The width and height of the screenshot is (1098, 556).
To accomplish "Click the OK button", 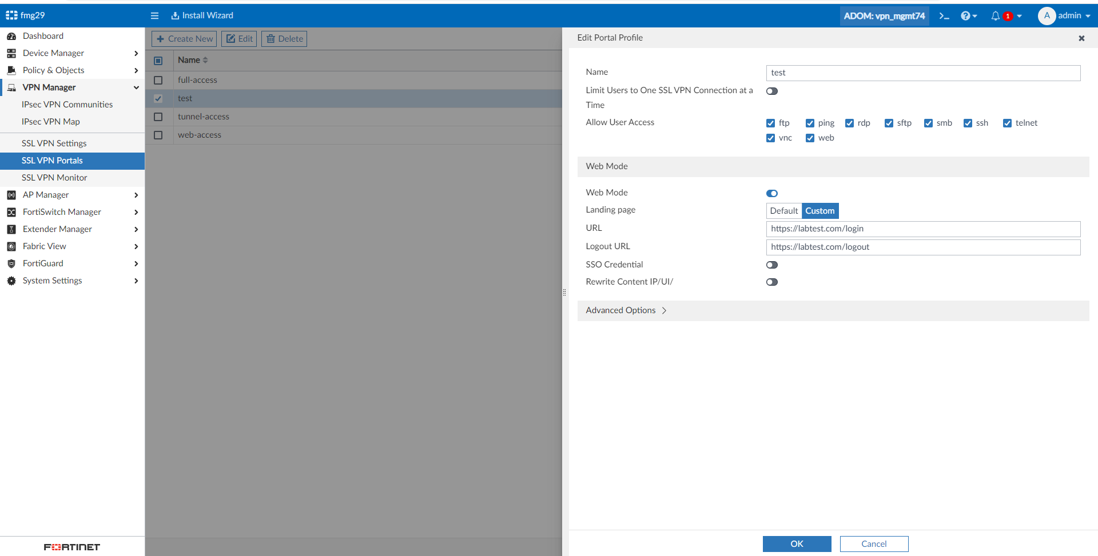I will 797,544.
